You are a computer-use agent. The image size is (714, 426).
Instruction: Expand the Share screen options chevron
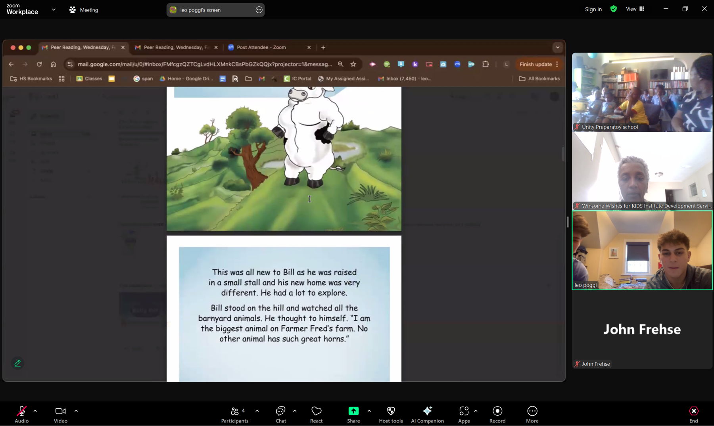click(x=369, y=411)
